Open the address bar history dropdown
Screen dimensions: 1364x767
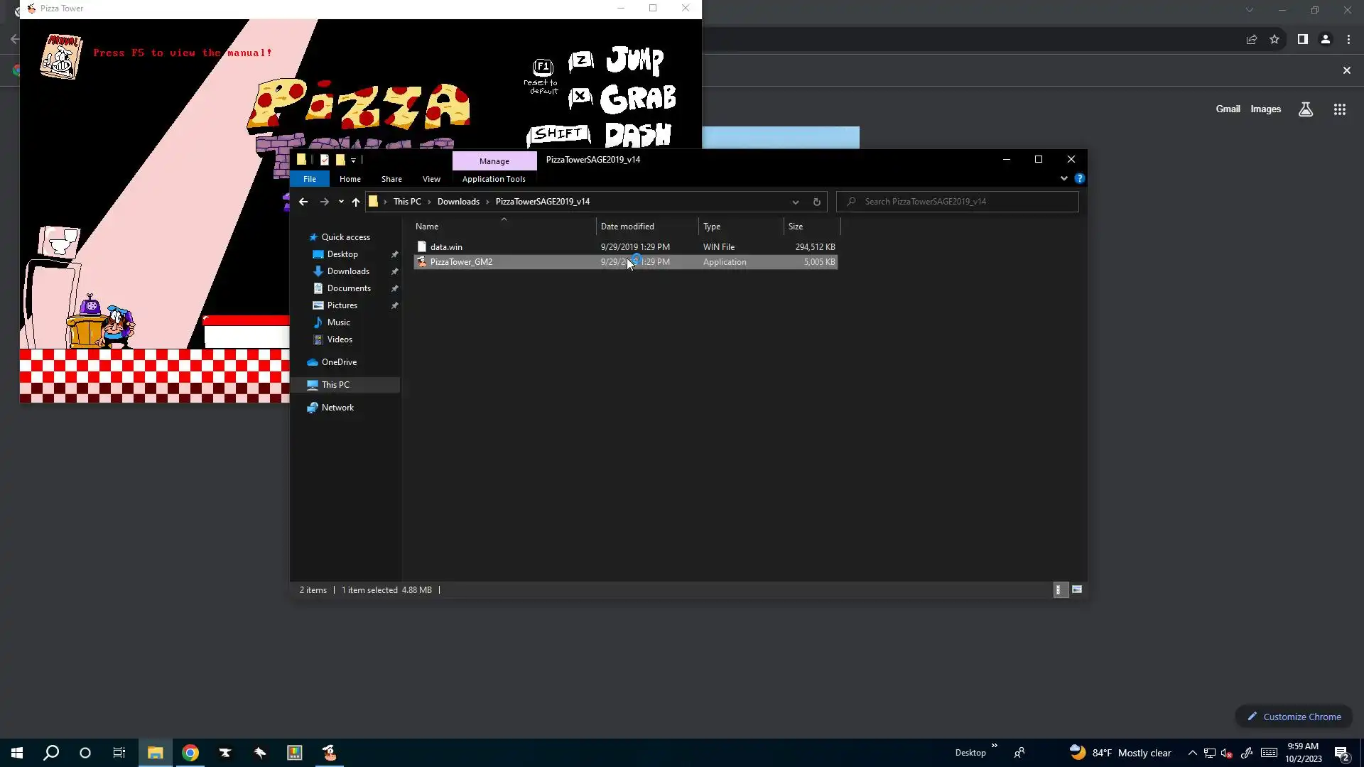pyautogui.click(x=795, y=202)
